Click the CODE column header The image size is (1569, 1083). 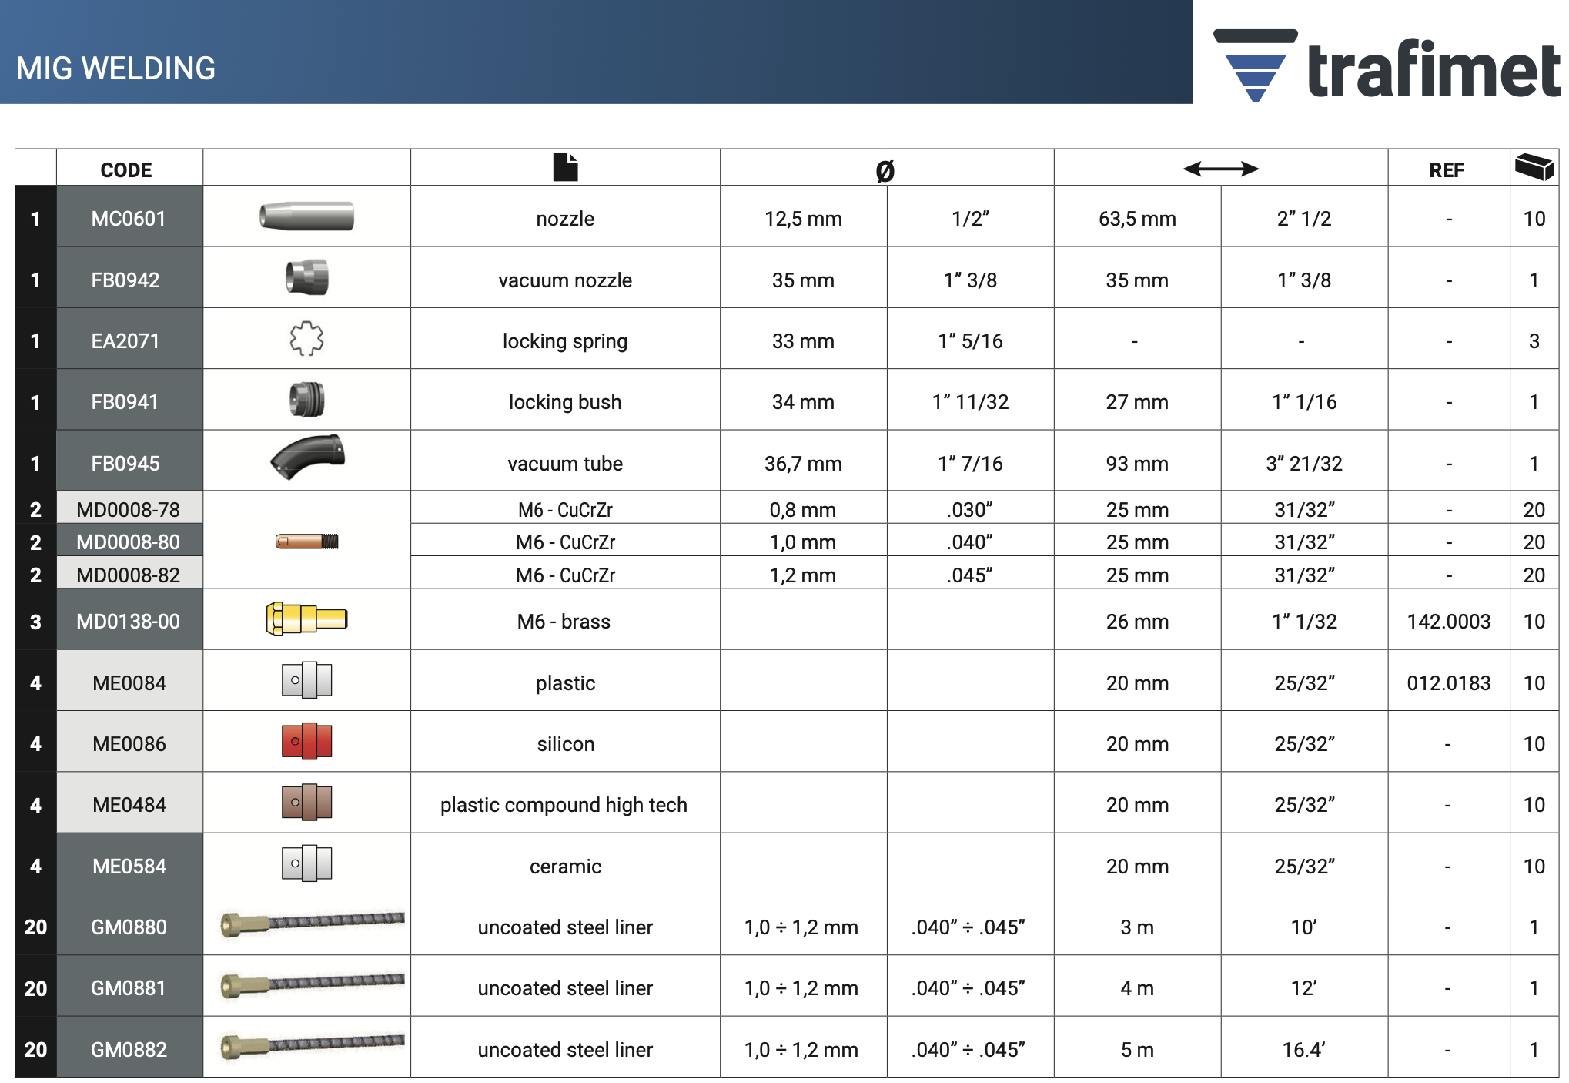(x=126, y=170)
